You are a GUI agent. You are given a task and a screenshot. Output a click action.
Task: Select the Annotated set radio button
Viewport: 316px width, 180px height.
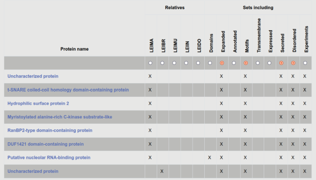[x=234, y=63]
